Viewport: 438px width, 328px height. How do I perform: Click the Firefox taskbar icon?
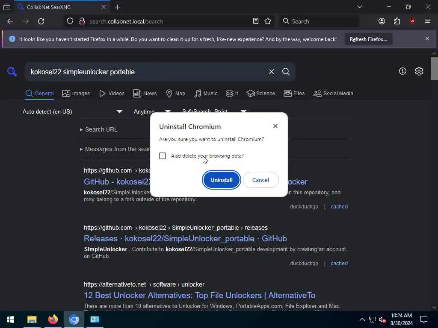point(53,319)
